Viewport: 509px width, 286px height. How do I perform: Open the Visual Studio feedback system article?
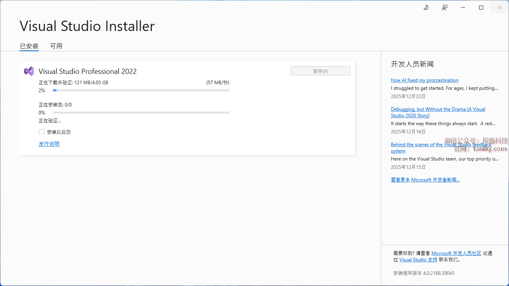click(441, 145)
